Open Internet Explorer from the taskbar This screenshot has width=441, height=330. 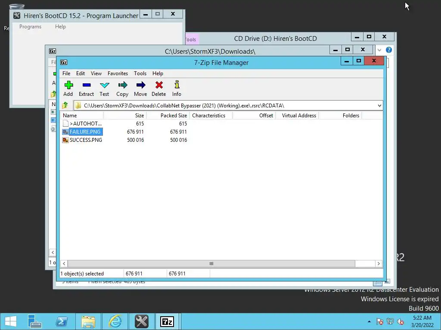[x=115, y=321]
